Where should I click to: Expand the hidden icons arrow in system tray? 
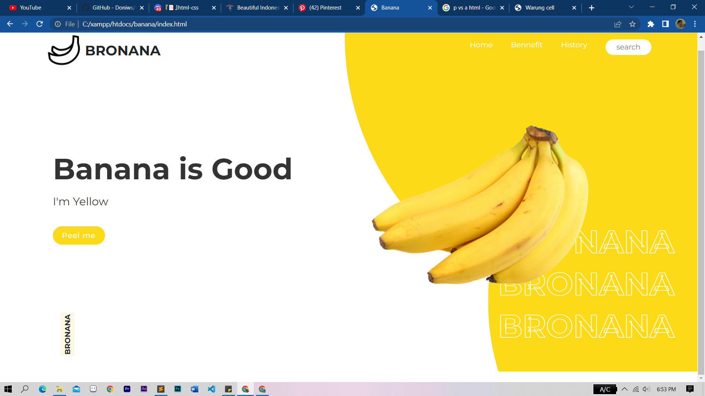tap(625, 389)
